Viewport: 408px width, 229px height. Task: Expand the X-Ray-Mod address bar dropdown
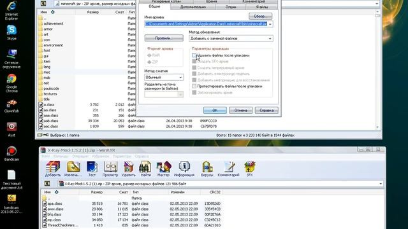click(381, 184)
